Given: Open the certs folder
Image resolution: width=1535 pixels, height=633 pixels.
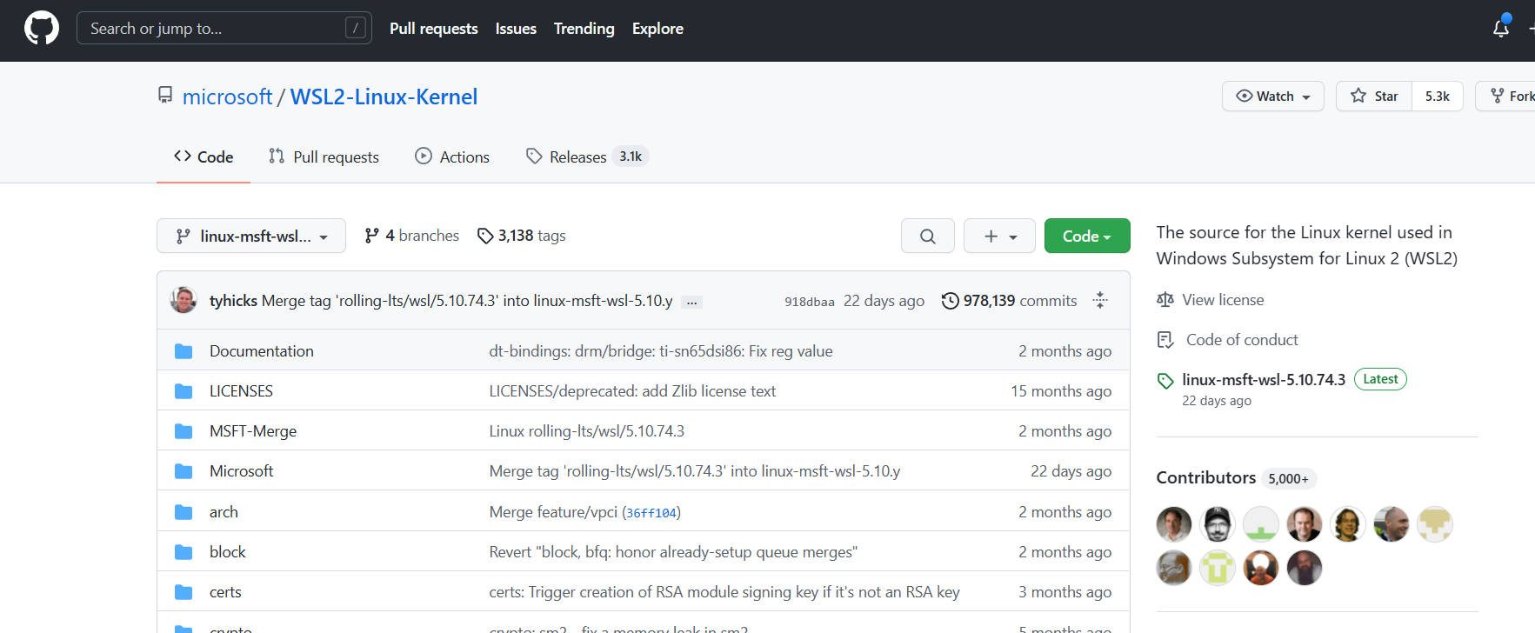Looking at the screenshot, I should coord(225,592).
